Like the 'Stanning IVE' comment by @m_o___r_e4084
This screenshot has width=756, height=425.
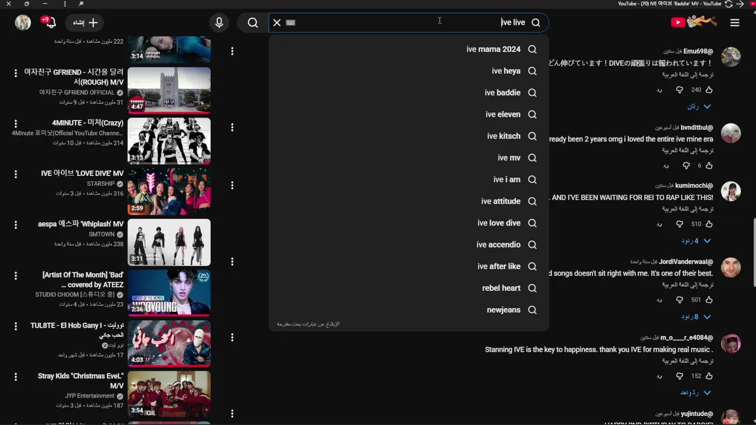[709, 376]
